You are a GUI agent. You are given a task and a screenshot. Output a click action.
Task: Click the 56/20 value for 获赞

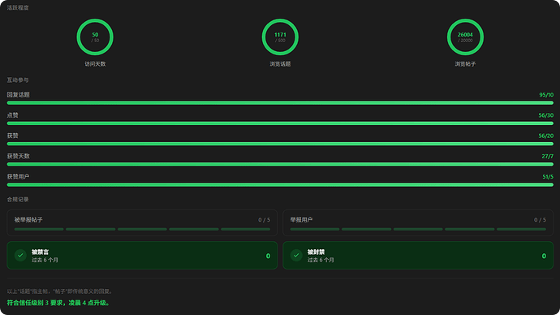pyautogui.click(x=545, y=136)
